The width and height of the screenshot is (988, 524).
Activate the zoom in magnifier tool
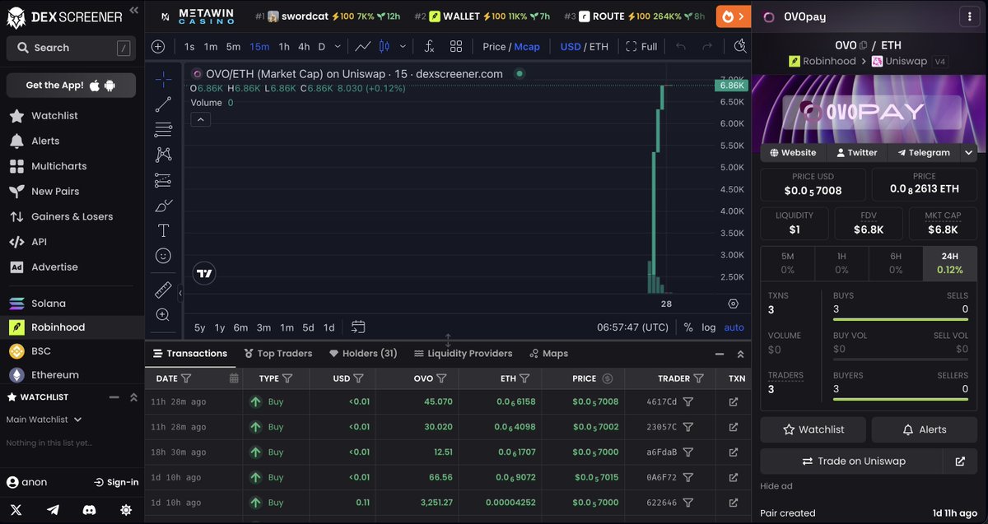(163, 315)
